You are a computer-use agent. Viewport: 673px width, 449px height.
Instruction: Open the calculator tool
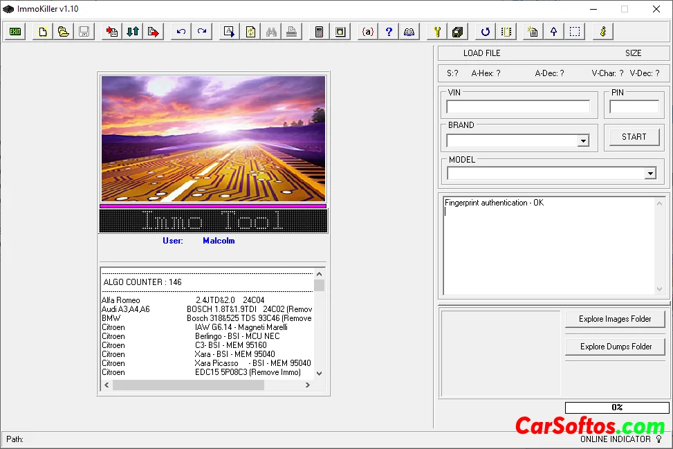pyautogui.click(x=319, y=32)
